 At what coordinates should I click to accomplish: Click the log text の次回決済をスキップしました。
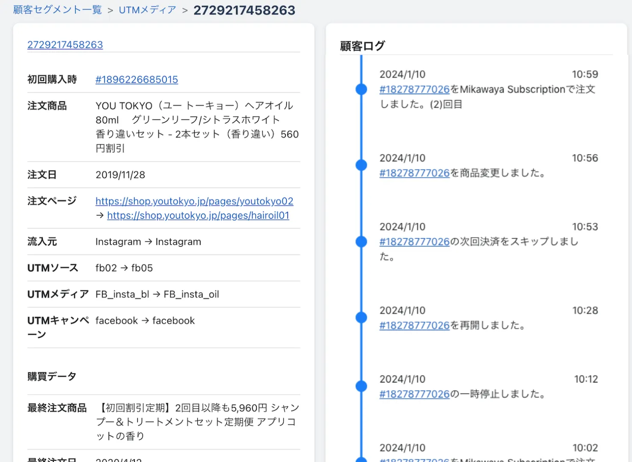point(479,249)
